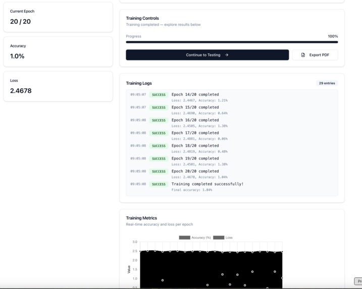The width and height of the screenshot is (362, 289).
Task: Click Loss: 2.4467, Accuracy: 1.21% line
Action: [x=199, y=100]
